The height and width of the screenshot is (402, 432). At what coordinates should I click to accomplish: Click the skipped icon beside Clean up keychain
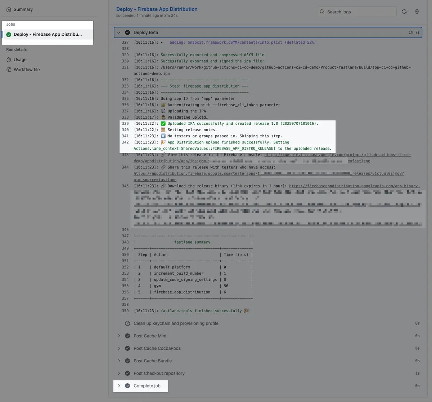coord(127,323)
